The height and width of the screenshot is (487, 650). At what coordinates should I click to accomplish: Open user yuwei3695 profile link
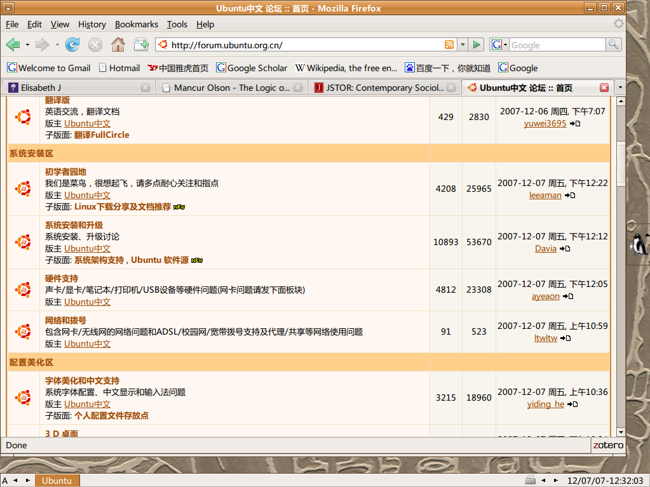[x=545, y=123]
